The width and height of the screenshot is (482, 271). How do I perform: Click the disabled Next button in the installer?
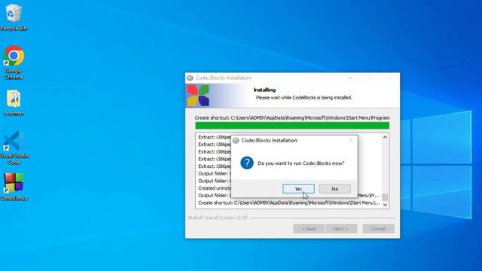tap(341, 229)
